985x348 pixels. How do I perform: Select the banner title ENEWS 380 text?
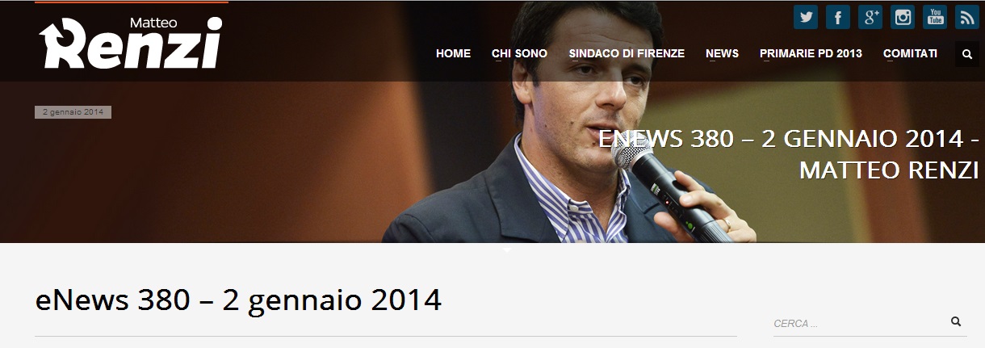point(788,154)
